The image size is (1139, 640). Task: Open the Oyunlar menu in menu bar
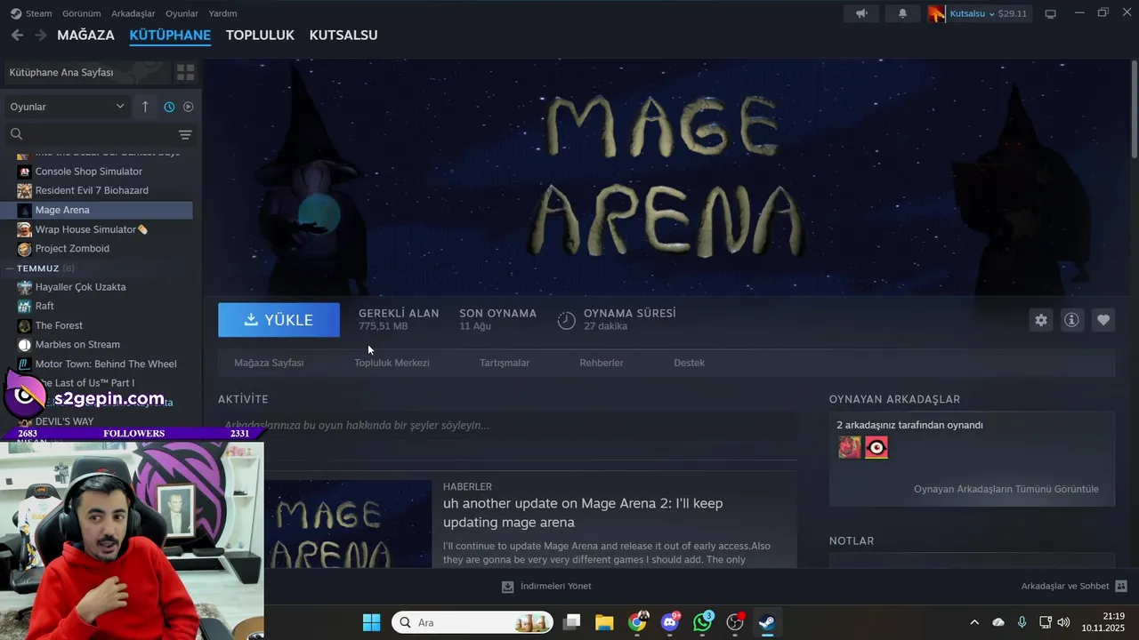tap(182, 13)
